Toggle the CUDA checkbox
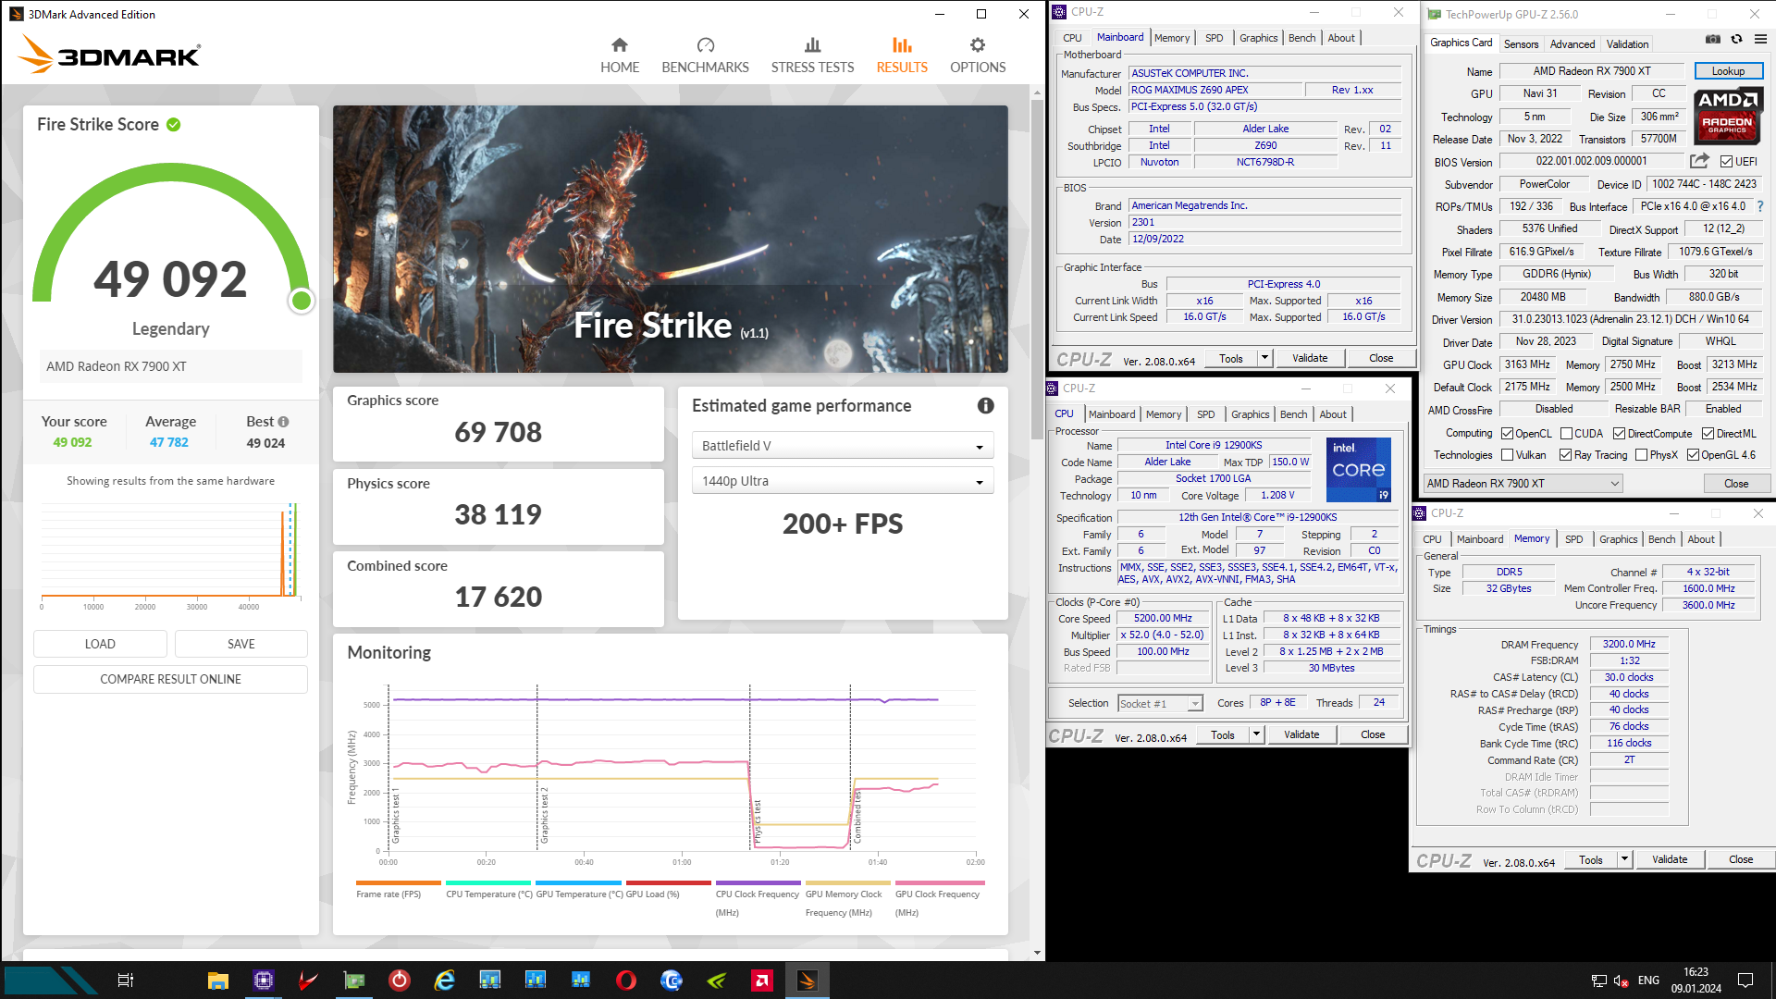 tap(1567, 434)
